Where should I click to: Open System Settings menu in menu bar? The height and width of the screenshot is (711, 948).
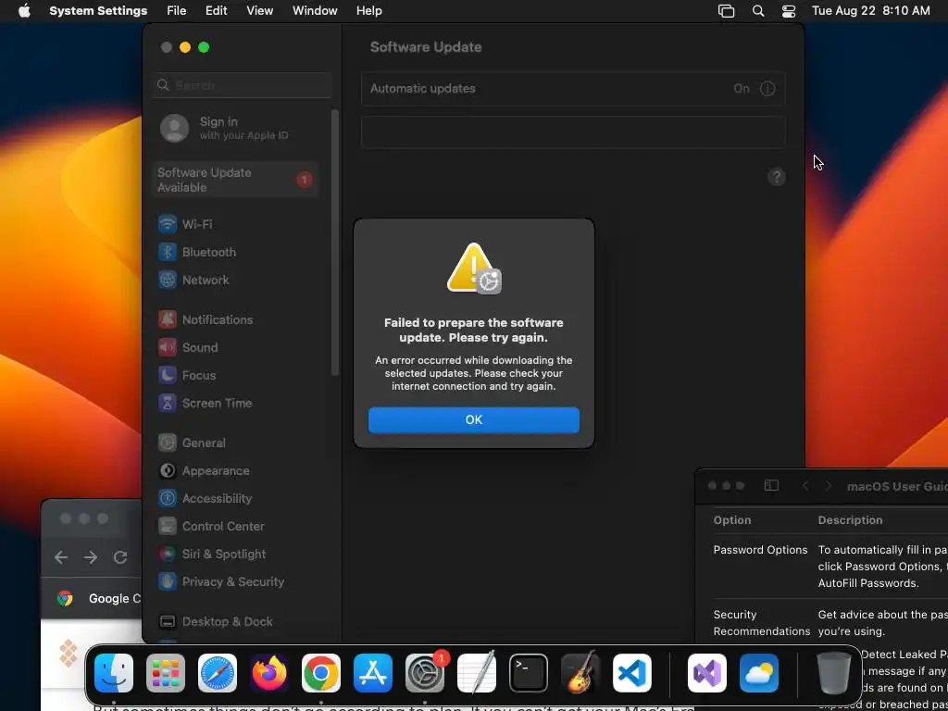click(x=98, y=11)
